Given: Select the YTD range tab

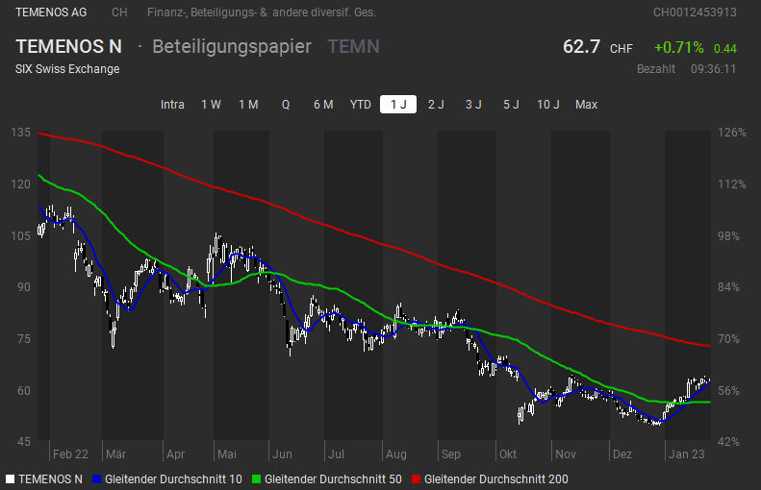Looking at the screenshot, I should click(x=361, y=105).
